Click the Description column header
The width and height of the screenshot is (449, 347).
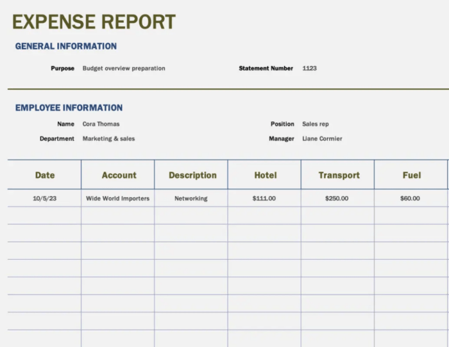coord(192,175)
